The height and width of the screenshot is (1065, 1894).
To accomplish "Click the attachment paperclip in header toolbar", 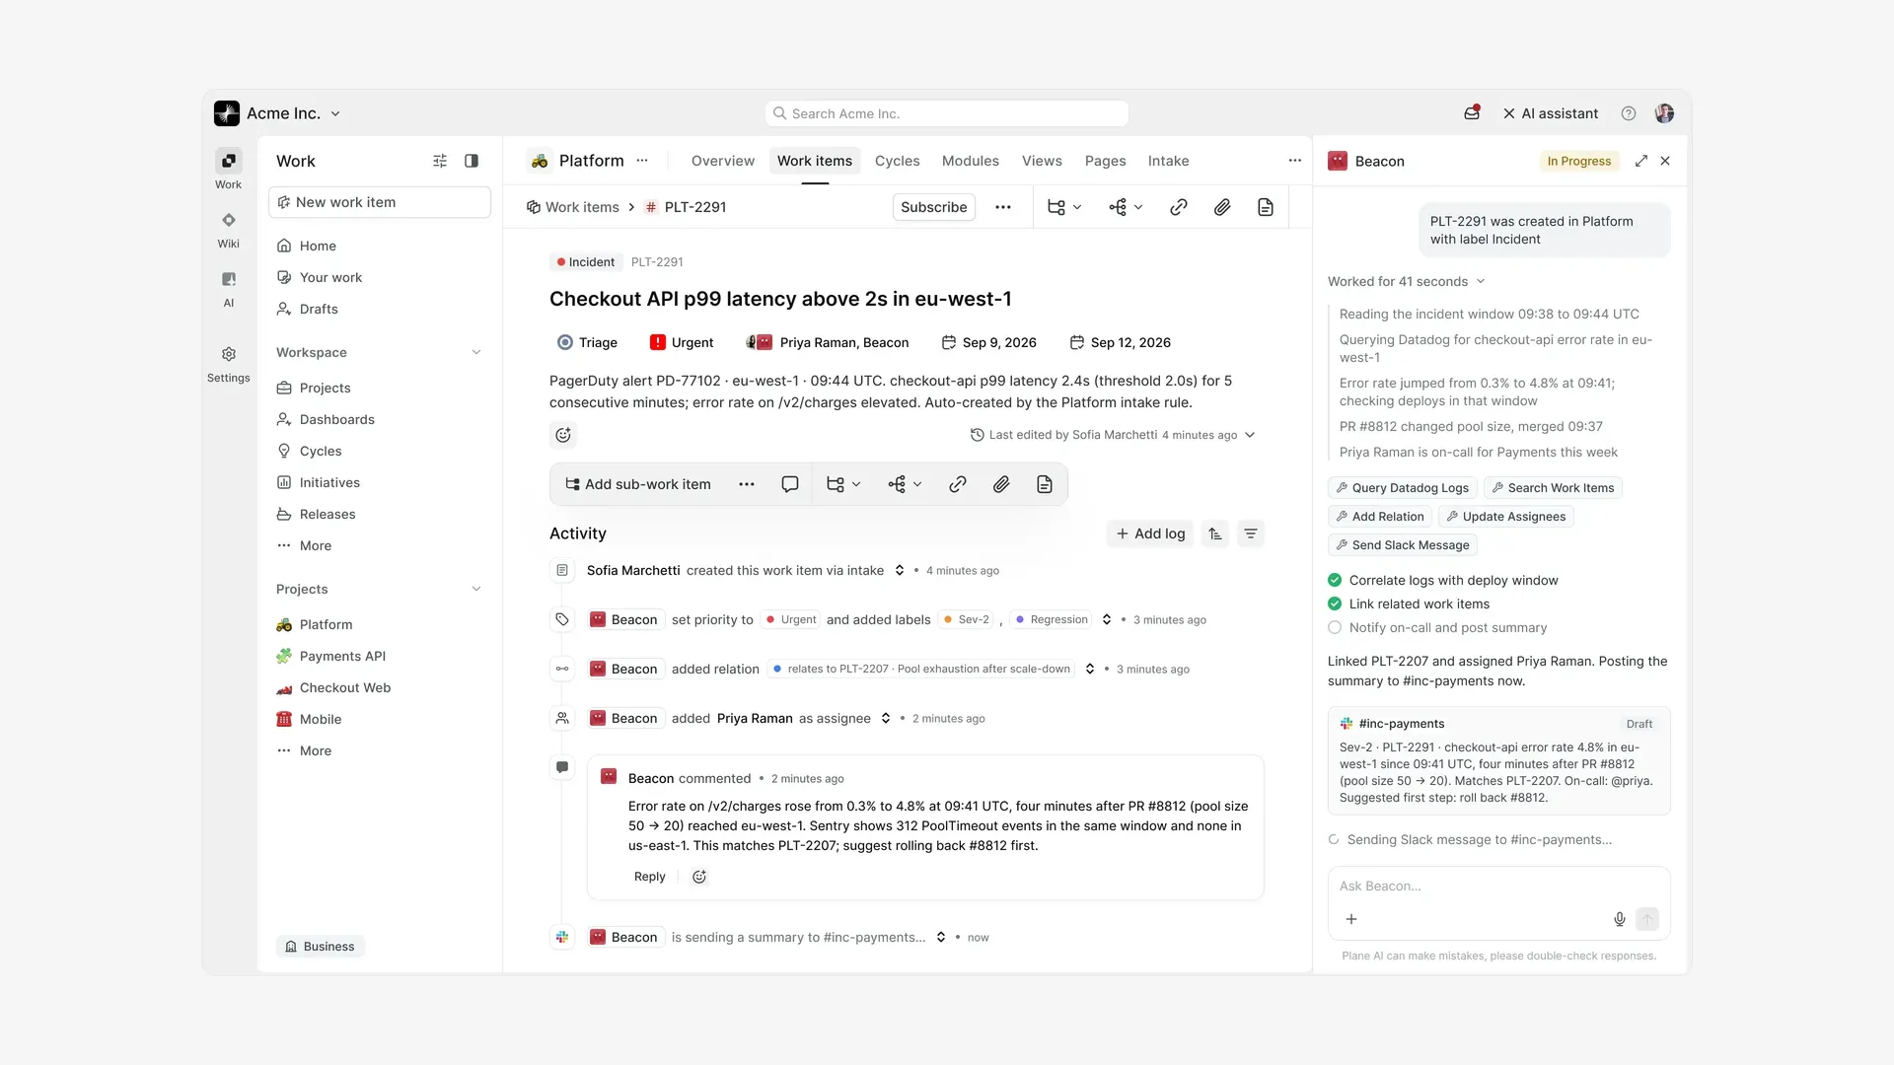I will point(1222,207).
